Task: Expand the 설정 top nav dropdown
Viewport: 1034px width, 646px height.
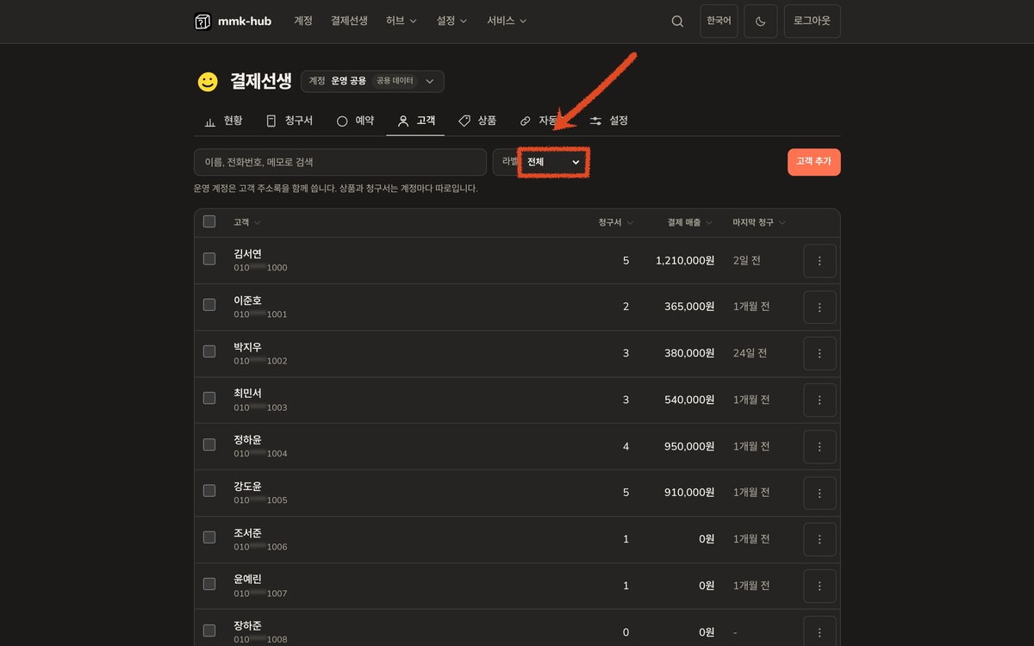Action: pyautogui.click(x=452, y=21)
